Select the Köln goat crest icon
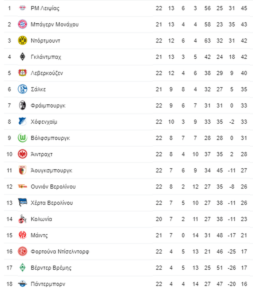 click(x=22, y=219)
